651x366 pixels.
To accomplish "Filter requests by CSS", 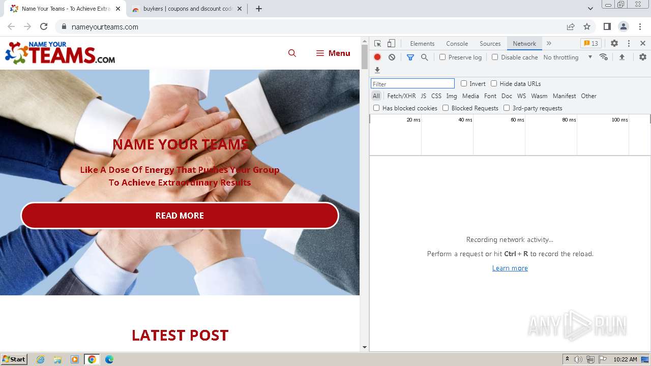I will pos(436,96).
